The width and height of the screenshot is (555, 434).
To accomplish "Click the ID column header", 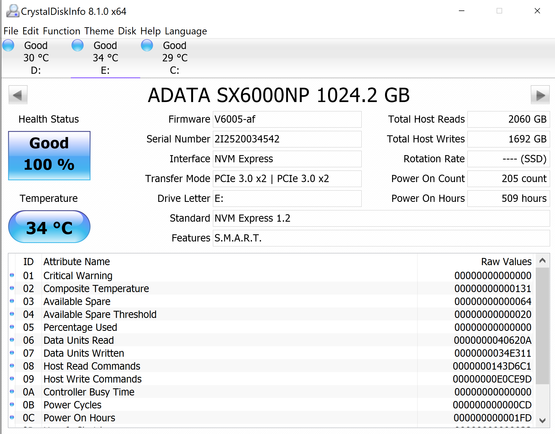I will click(29, 262).
